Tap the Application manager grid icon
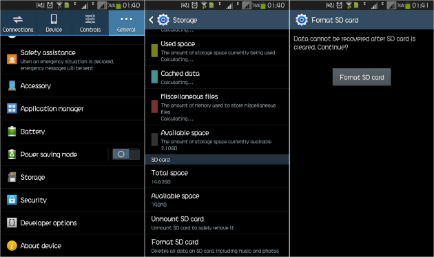 point(12,109)
